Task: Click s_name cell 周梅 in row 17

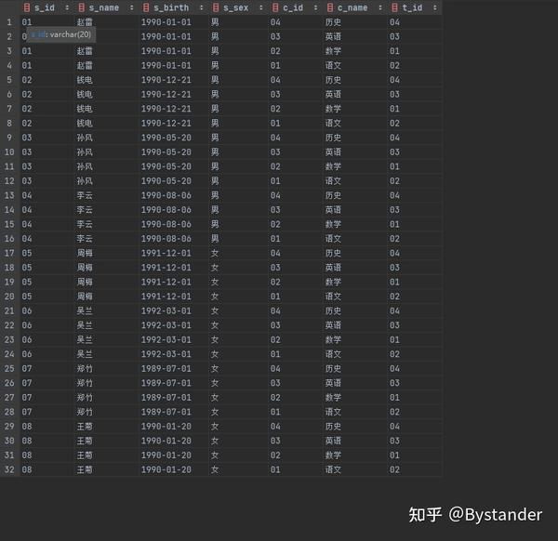Action: 85,253
